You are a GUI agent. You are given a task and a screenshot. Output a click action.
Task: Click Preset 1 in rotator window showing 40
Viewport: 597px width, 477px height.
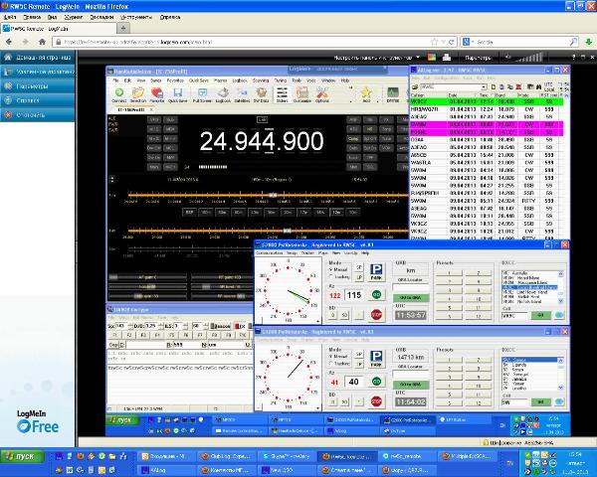[x=449, y=360]
